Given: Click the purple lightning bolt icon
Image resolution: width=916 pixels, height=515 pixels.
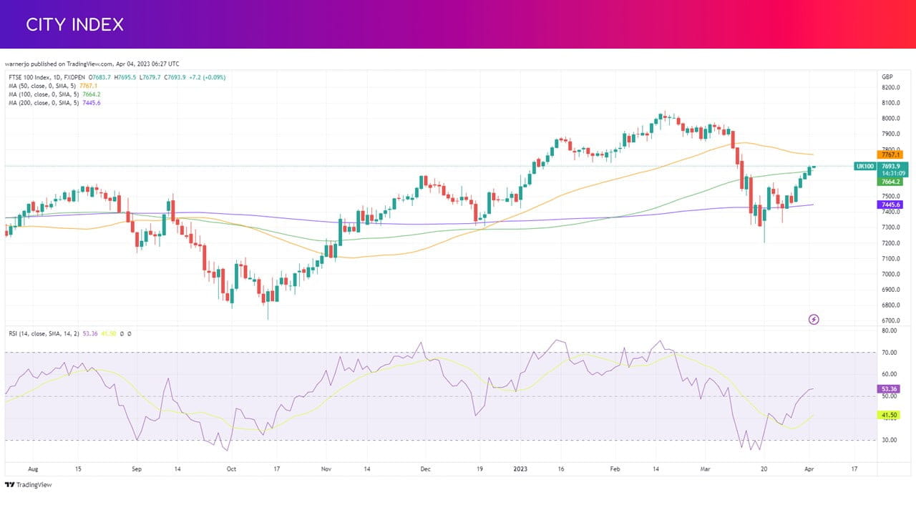Looking at the screenshot, I should click(x=814, y=319).
